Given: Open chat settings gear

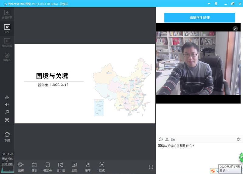Looking at the screenshot, I should pyautogui.click(x=239, y=139).
